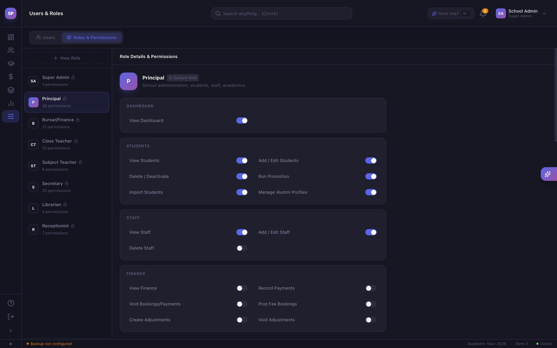Screen dimensions: 557x348
Task: Enable the Void Adjustments toggle
Action: [x=371, y=320]
